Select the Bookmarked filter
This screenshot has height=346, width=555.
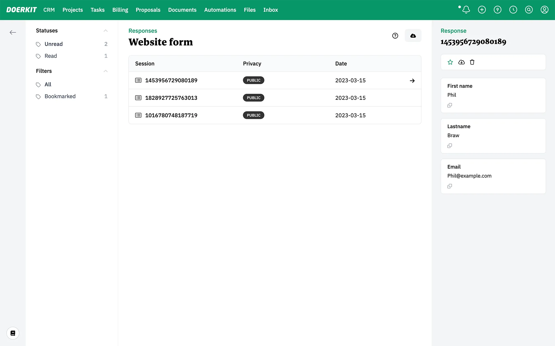(x=60, y=96)
